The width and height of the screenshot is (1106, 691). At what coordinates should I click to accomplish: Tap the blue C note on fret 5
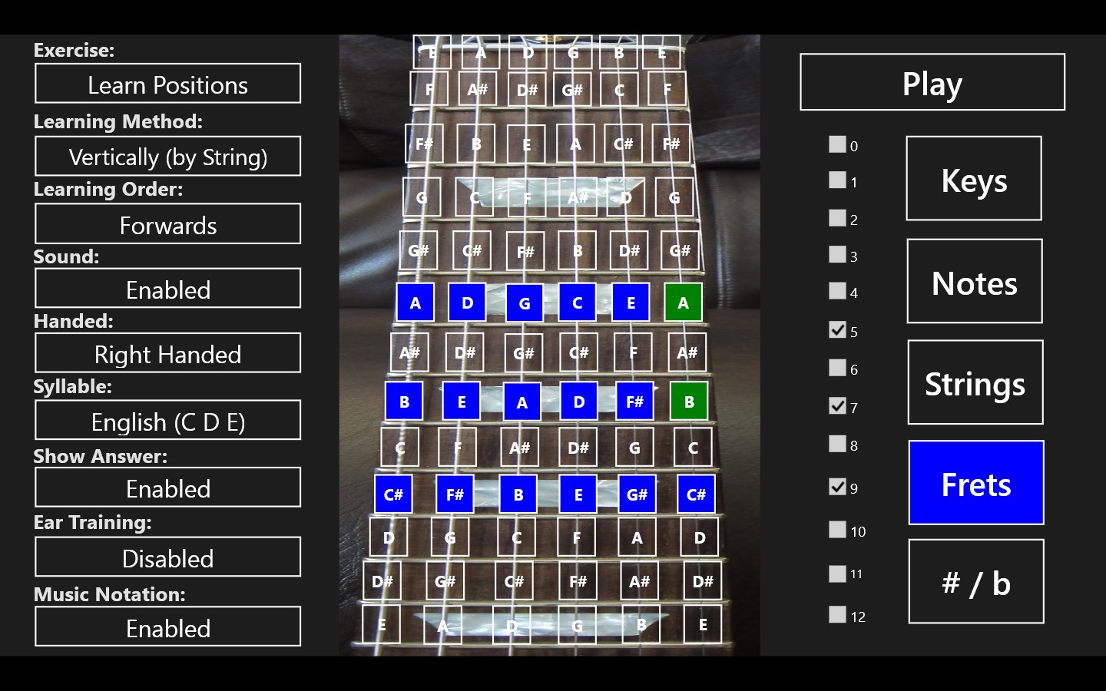point(578,303)
